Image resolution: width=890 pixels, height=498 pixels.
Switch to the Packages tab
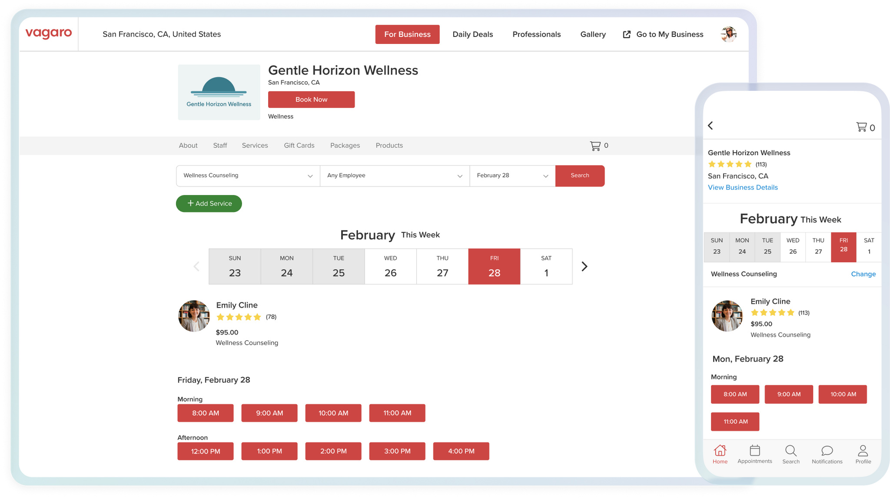click(x=345, y=146)
